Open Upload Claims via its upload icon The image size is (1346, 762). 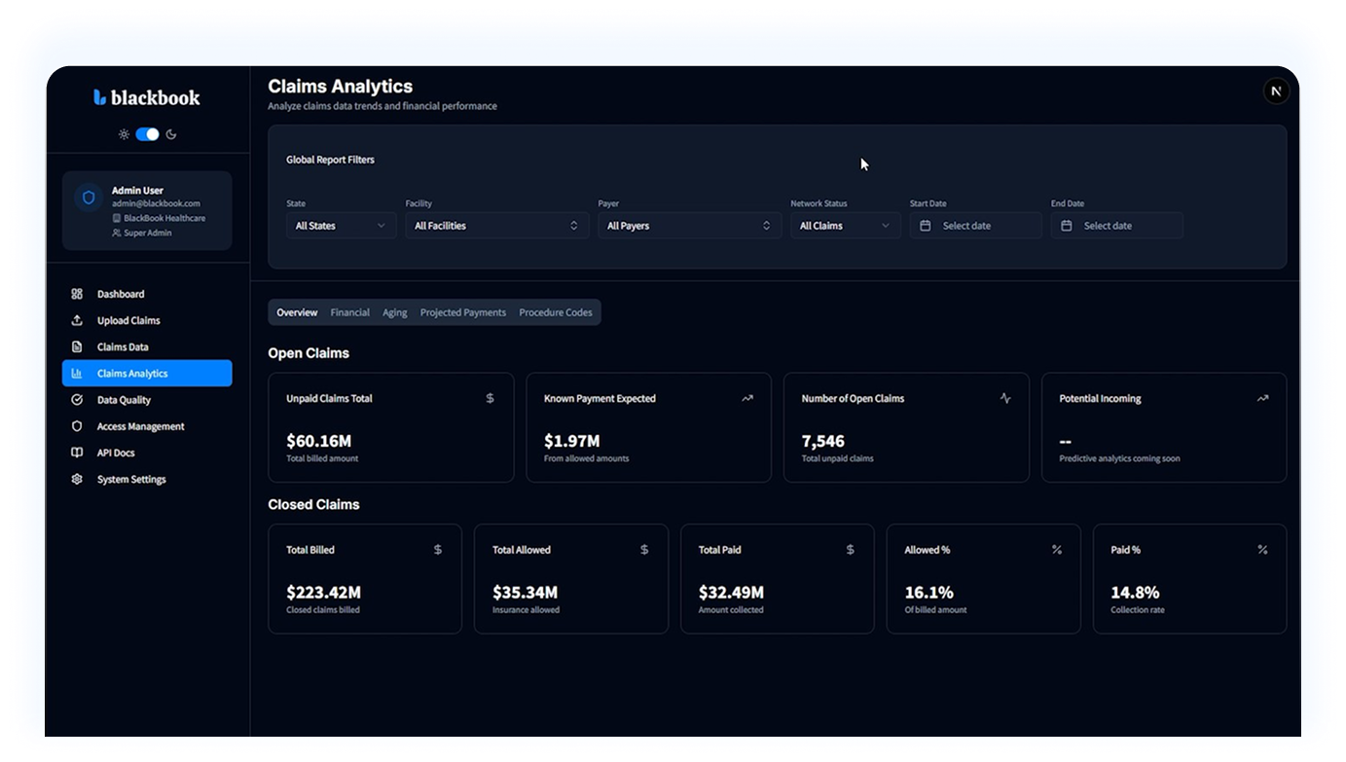pyautogui.click(x=76, y=319)
